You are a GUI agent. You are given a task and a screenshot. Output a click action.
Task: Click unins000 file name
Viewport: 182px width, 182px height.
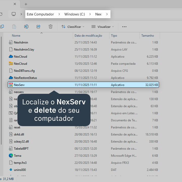coord(20,170)
